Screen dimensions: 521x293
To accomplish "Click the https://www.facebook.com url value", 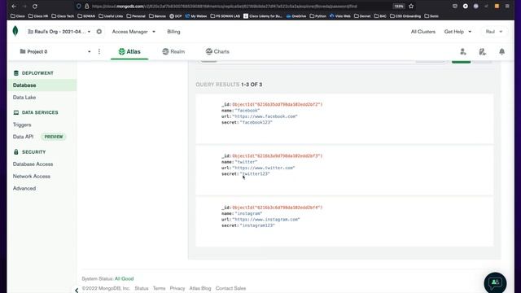I will pos(265,116).
